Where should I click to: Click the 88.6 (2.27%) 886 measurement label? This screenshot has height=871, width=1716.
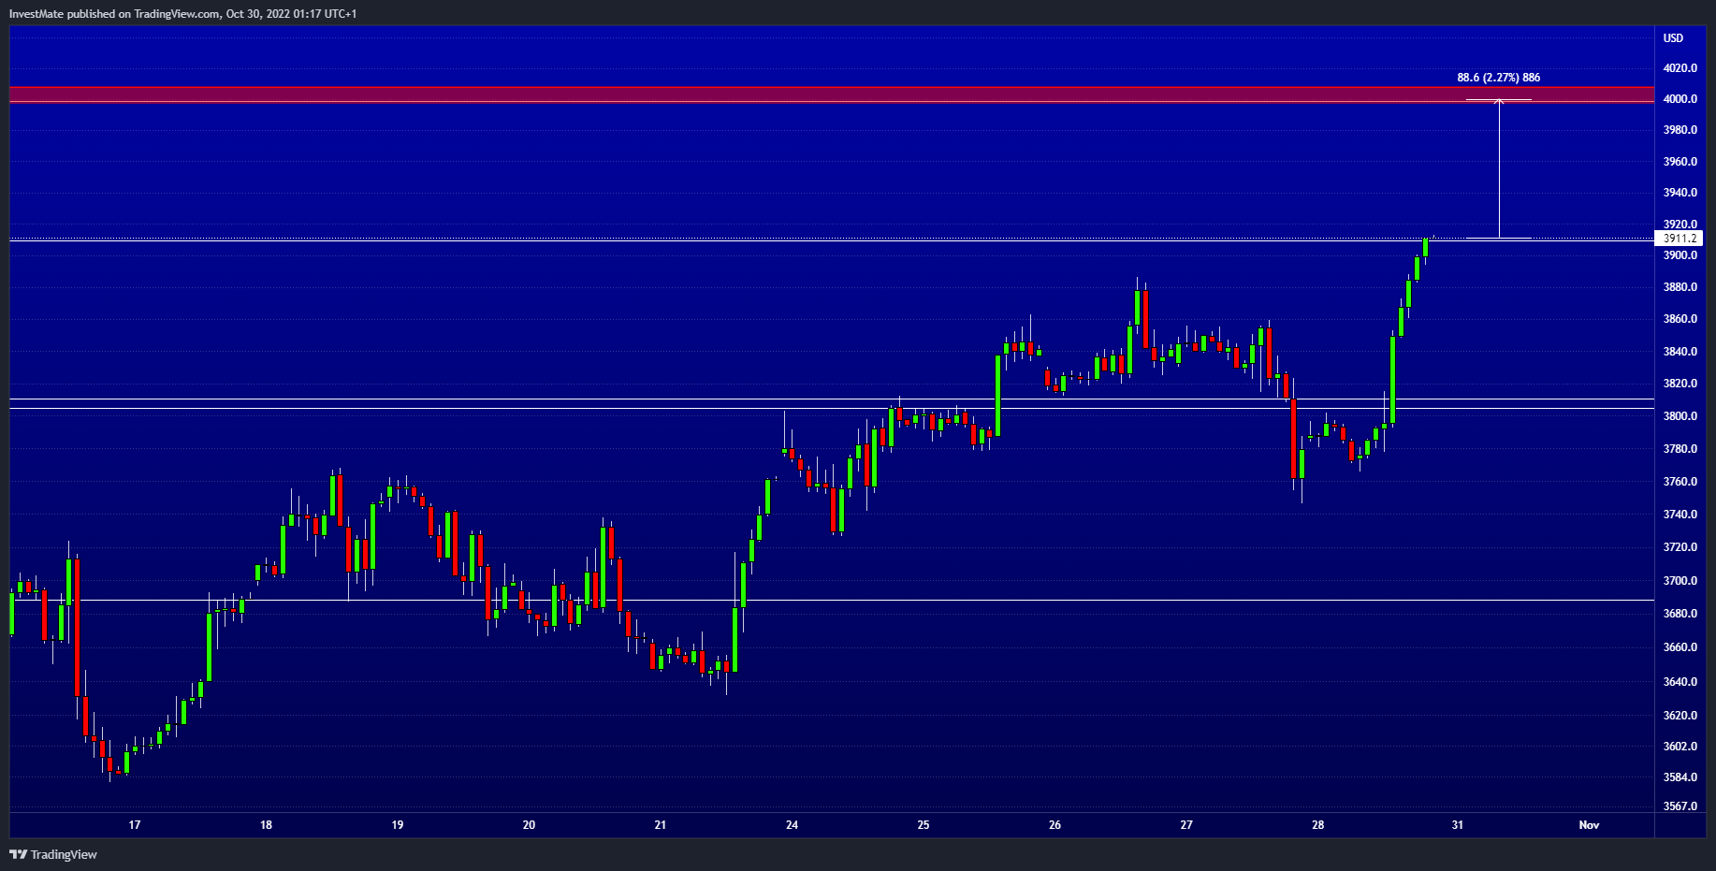[x=1499, y=78]
